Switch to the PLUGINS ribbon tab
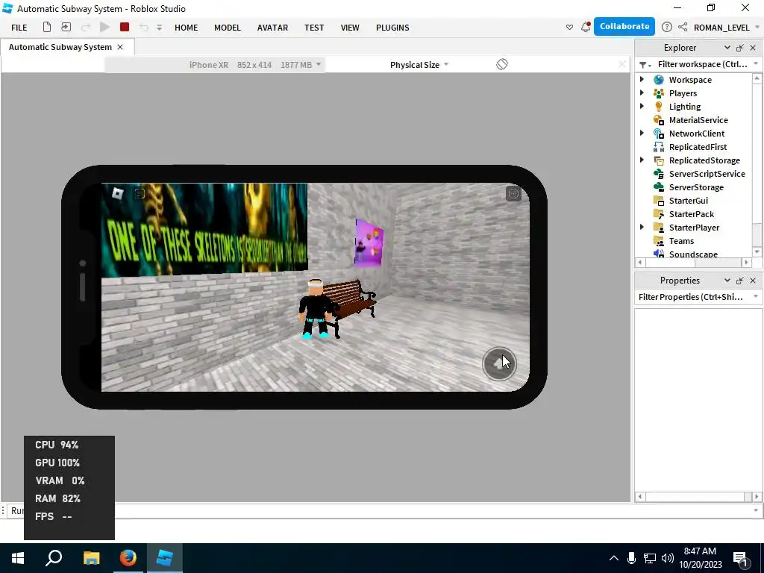The image size is (764, 573). [392, 28]
